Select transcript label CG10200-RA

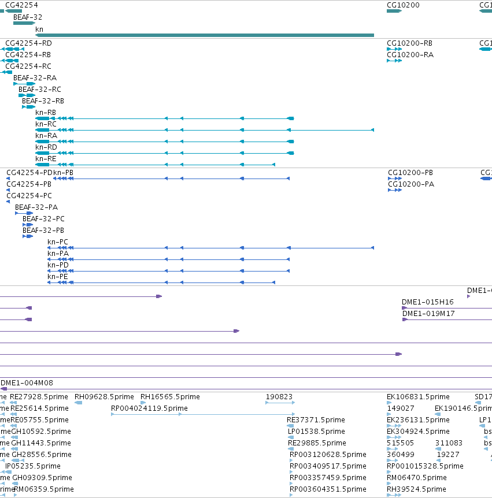coord(410,55)
